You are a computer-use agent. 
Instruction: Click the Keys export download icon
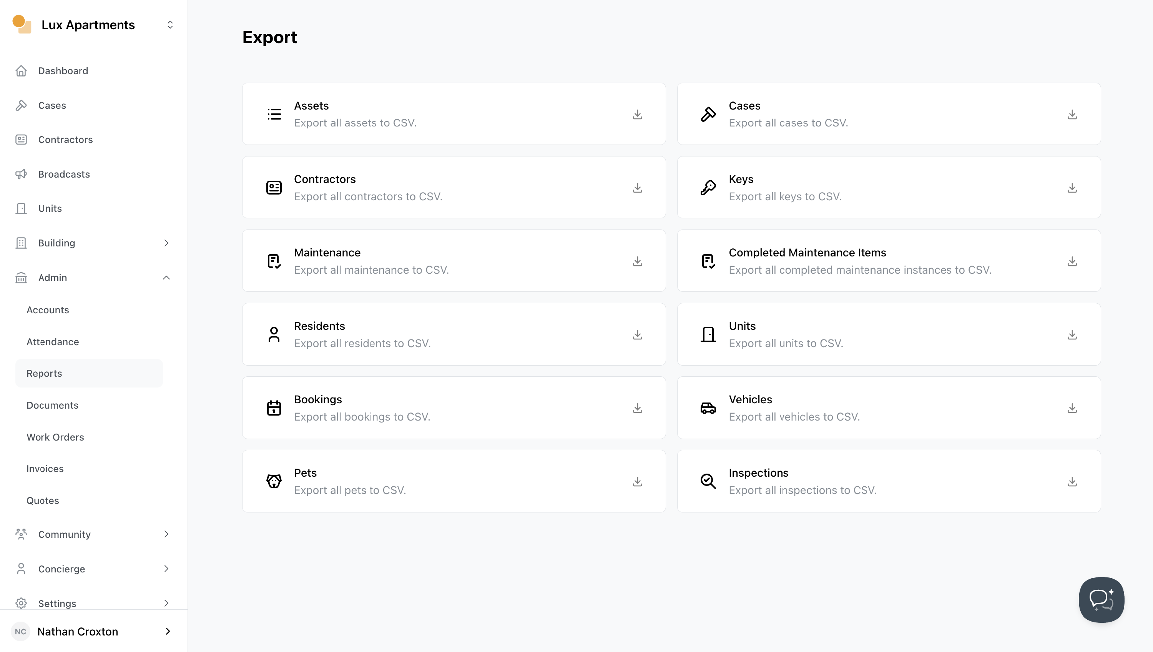point(1072,188)
